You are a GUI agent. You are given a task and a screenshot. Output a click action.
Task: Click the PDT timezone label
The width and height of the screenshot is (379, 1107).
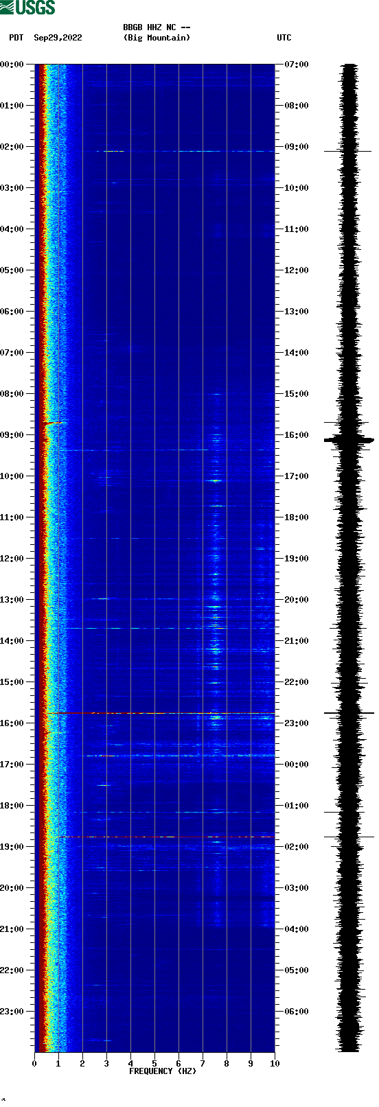coord(16,38)
